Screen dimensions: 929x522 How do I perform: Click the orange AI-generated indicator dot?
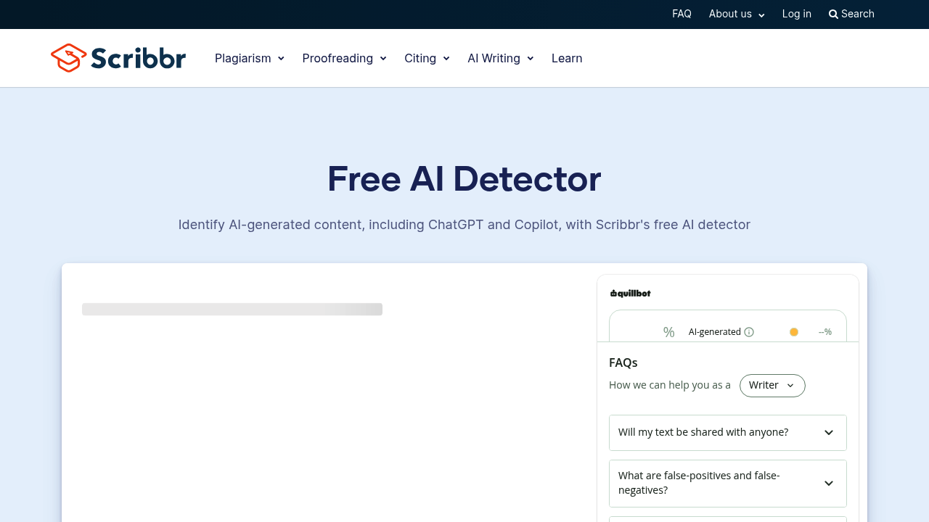click(x=794, y=332)
